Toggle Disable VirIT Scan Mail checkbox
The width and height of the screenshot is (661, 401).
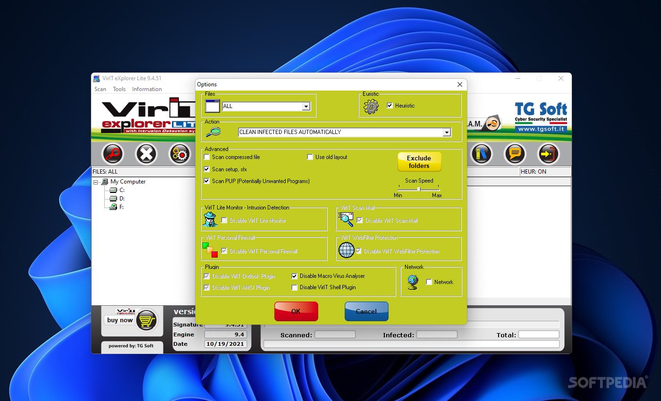[x=360, y=220]
